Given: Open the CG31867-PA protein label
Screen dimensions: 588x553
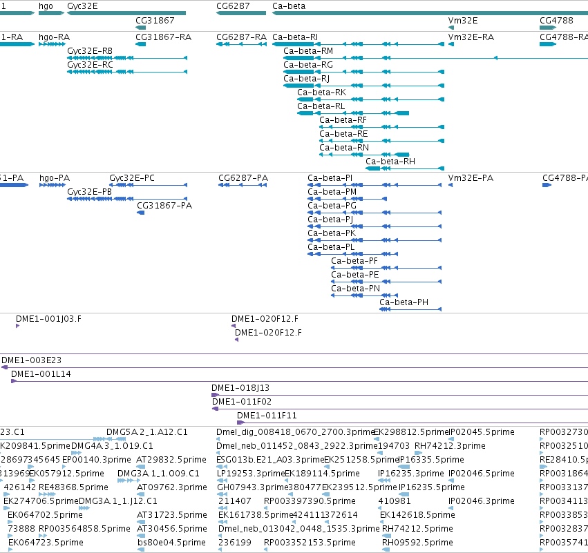Looking at the screenshot, I should tap(164, 206).
